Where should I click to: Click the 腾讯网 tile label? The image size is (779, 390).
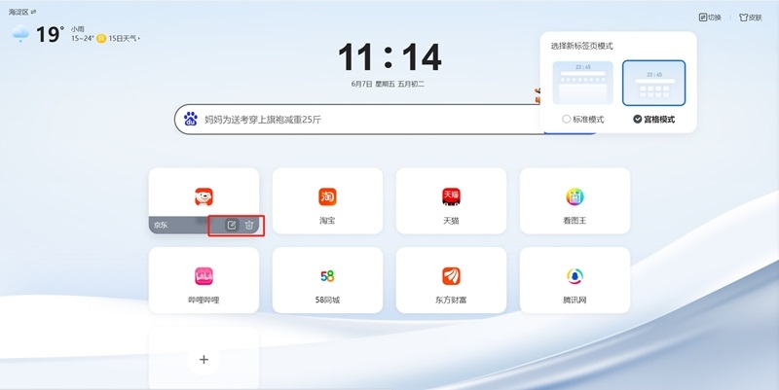pyautogui.click(x=575, y=300)
